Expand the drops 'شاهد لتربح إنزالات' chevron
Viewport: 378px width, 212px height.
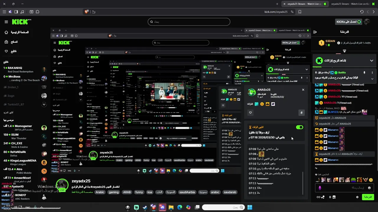(372, 61)
